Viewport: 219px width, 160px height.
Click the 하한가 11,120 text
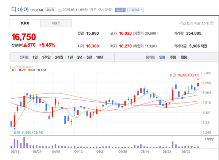(x=145, y=46)
